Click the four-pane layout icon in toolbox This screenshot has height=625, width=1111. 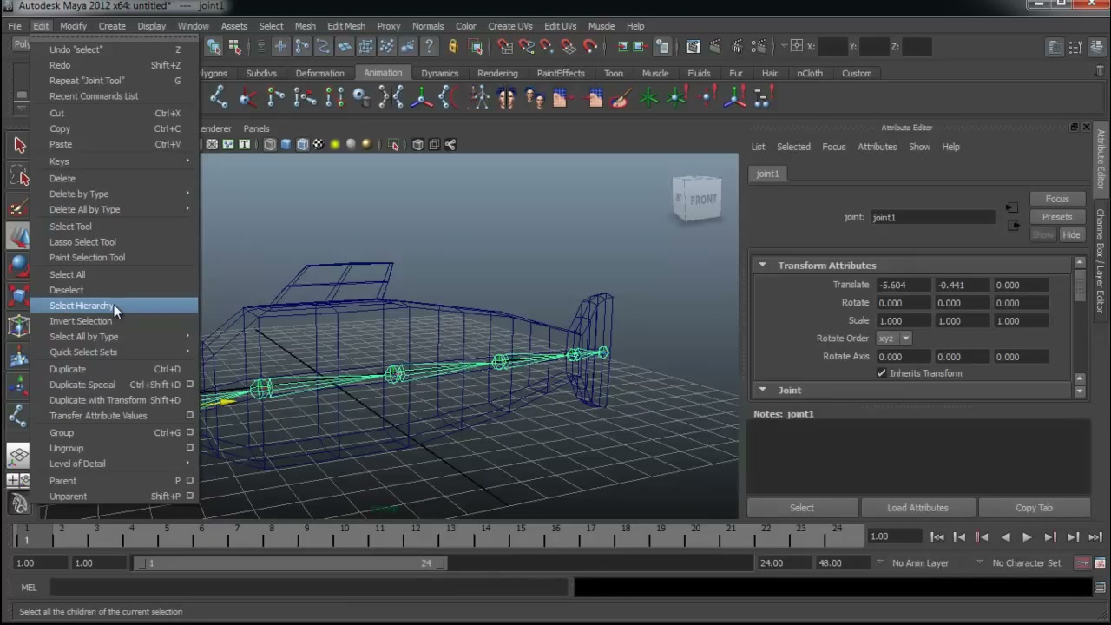pyautogui.click(x=18, y=480)
